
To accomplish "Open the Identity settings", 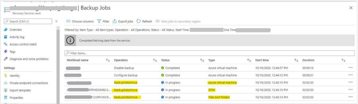I will coord(15,76).
